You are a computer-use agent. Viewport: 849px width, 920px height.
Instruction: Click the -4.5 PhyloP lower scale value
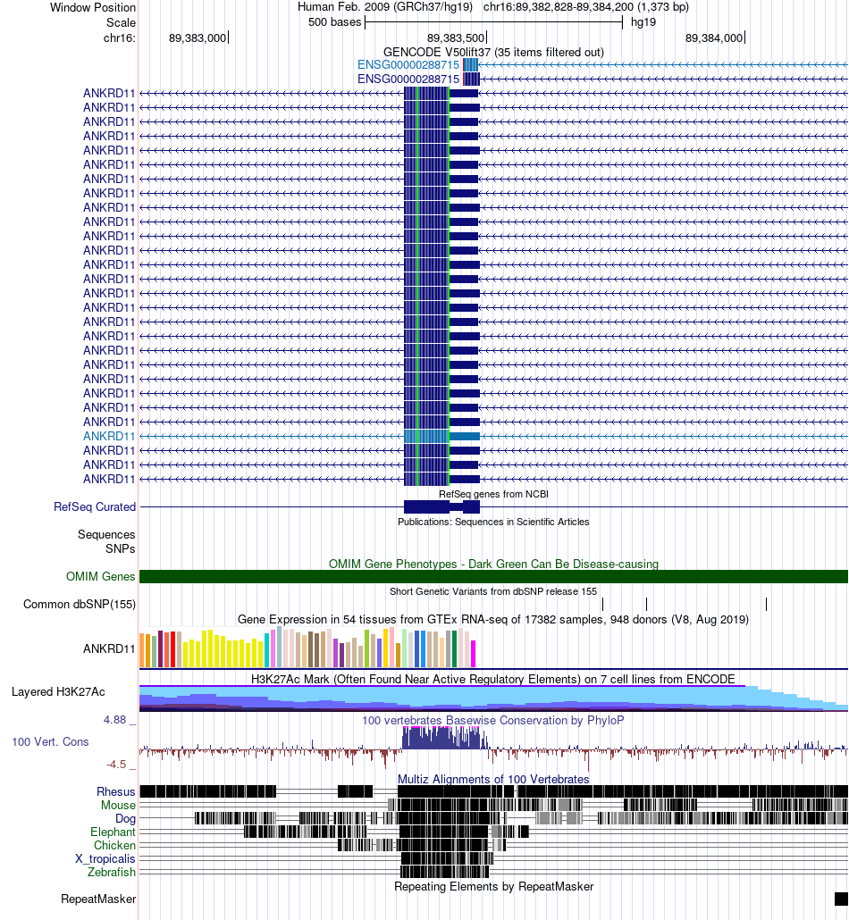click(x=115, y=765)
